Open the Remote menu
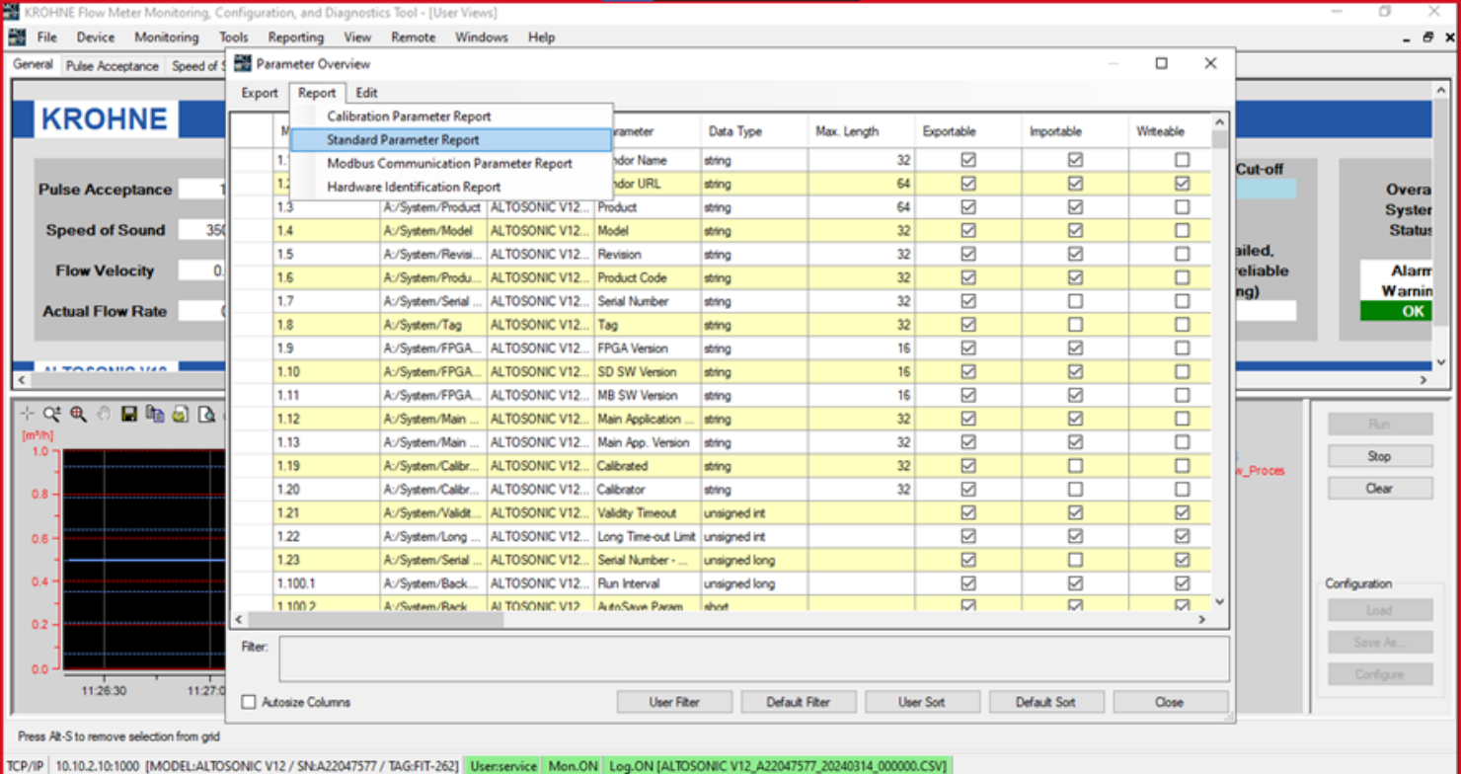Screen dimensions: 1461x774 click(414, 38)
